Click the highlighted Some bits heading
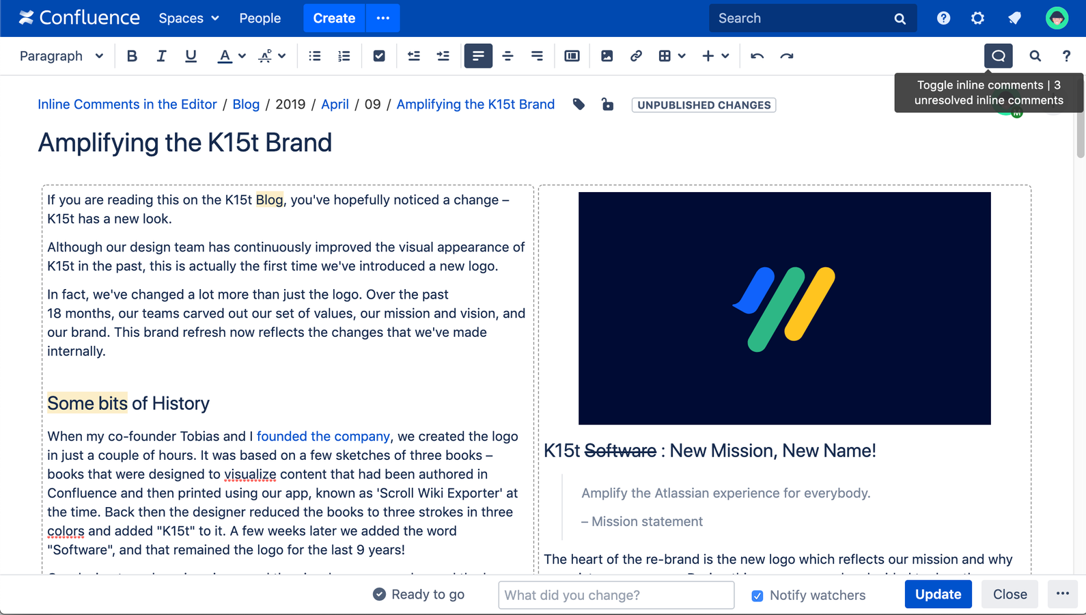 pos(87,403)
